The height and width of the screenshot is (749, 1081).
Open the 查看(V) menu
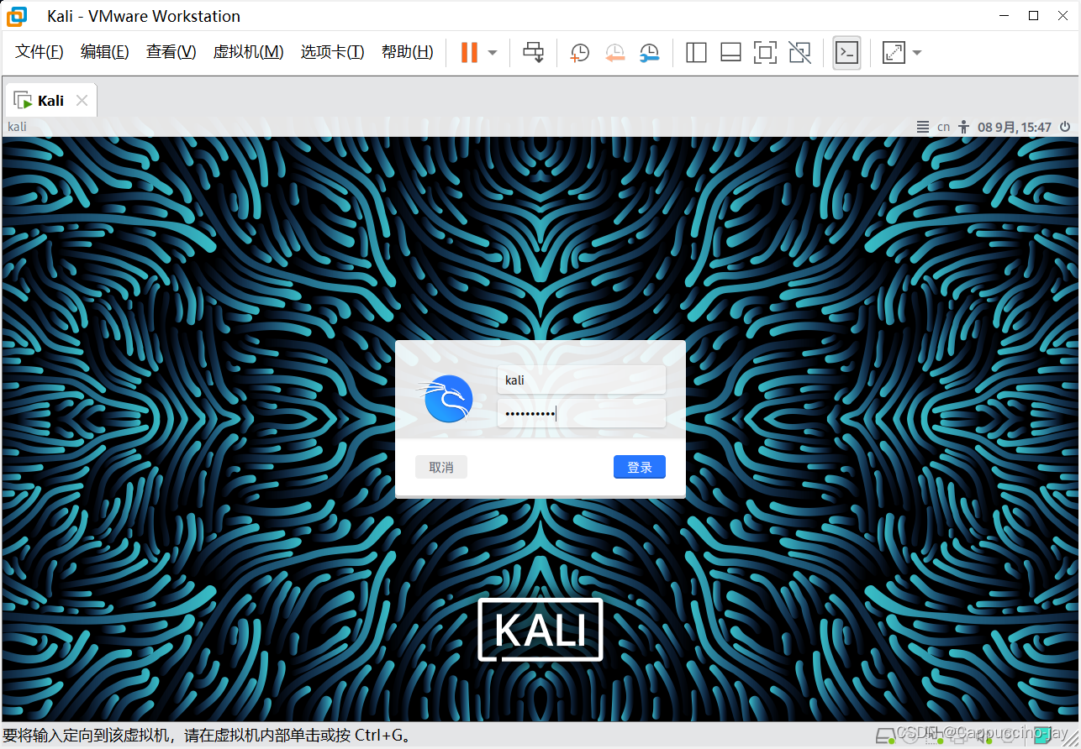point(171,52)
